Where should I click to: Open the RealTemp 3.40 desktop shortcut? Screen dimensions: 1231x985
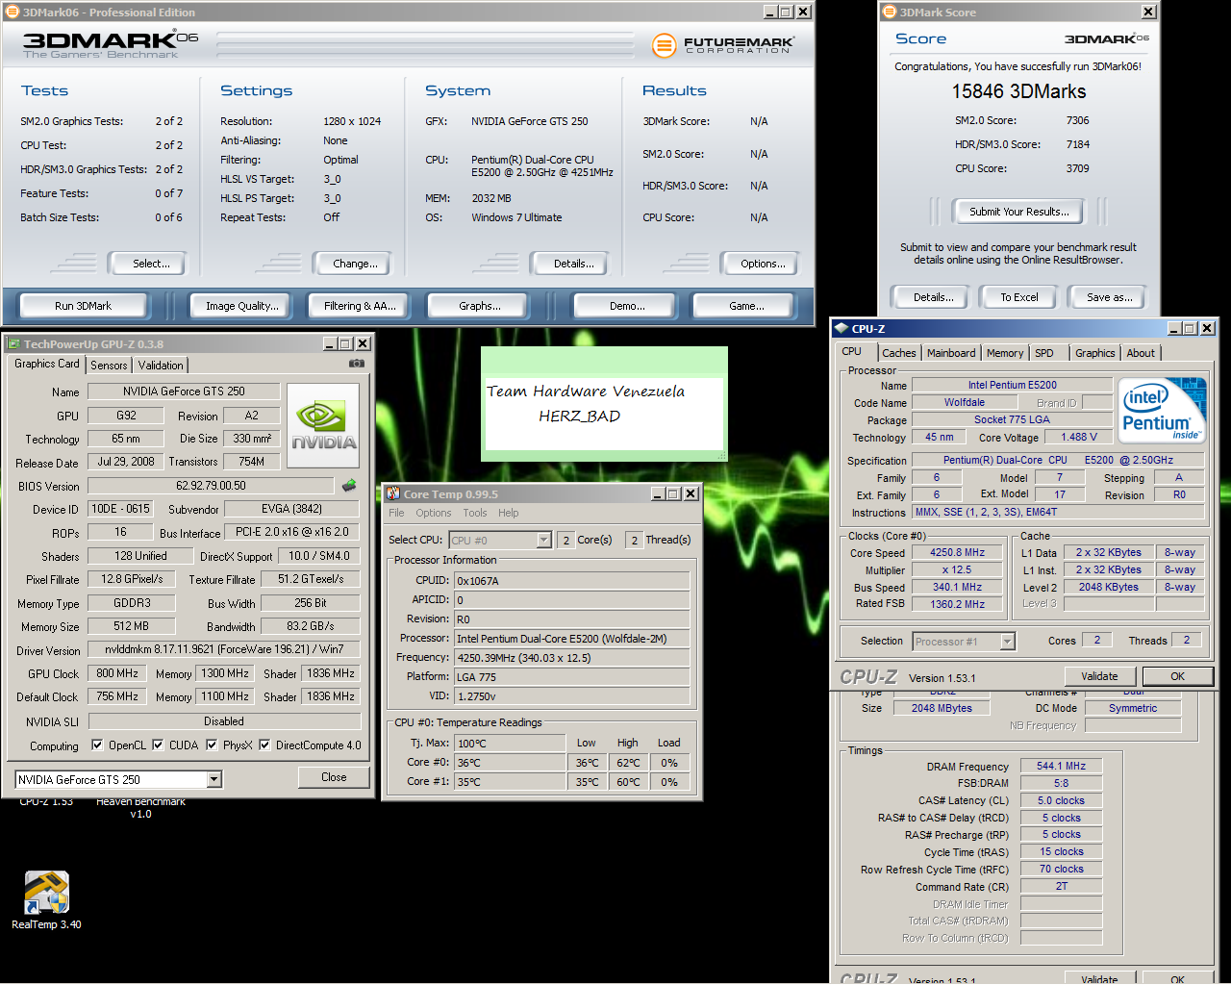tap(46, 900)
